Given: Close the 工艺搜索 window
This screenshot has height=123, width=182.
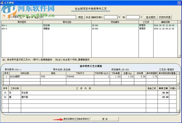Looking at the screenshot, I should click(179, 3).
